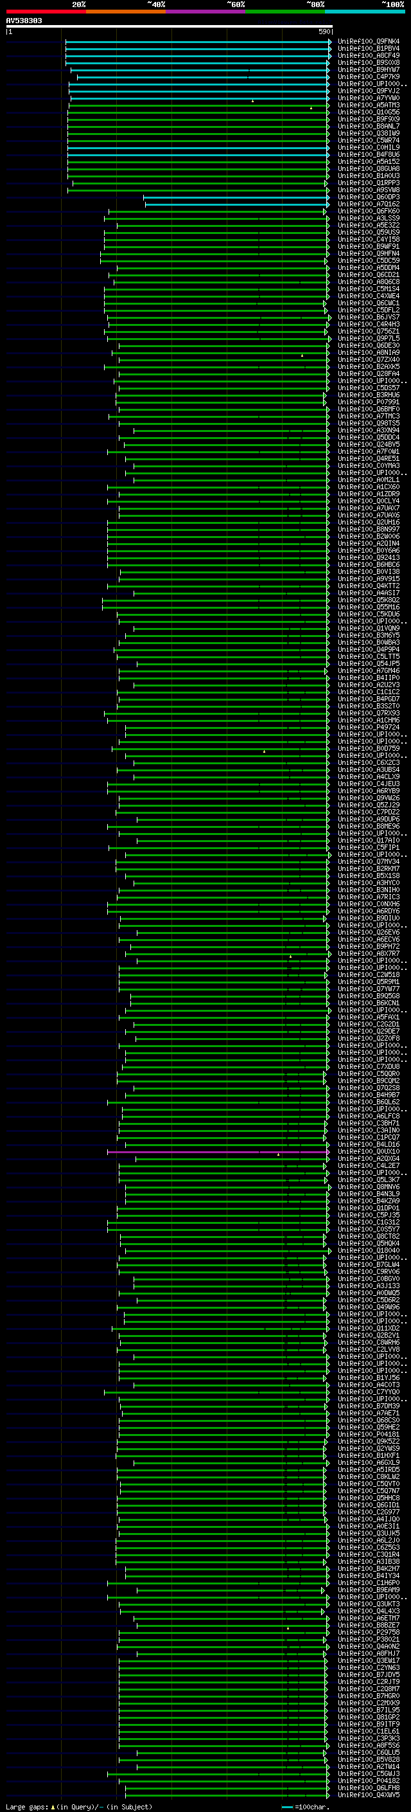Image resolution: width=411 pixels, height=1812 pixels.
Task: Open hit UniRef100_C8WRH6
Action: (x=369, y=1342)
